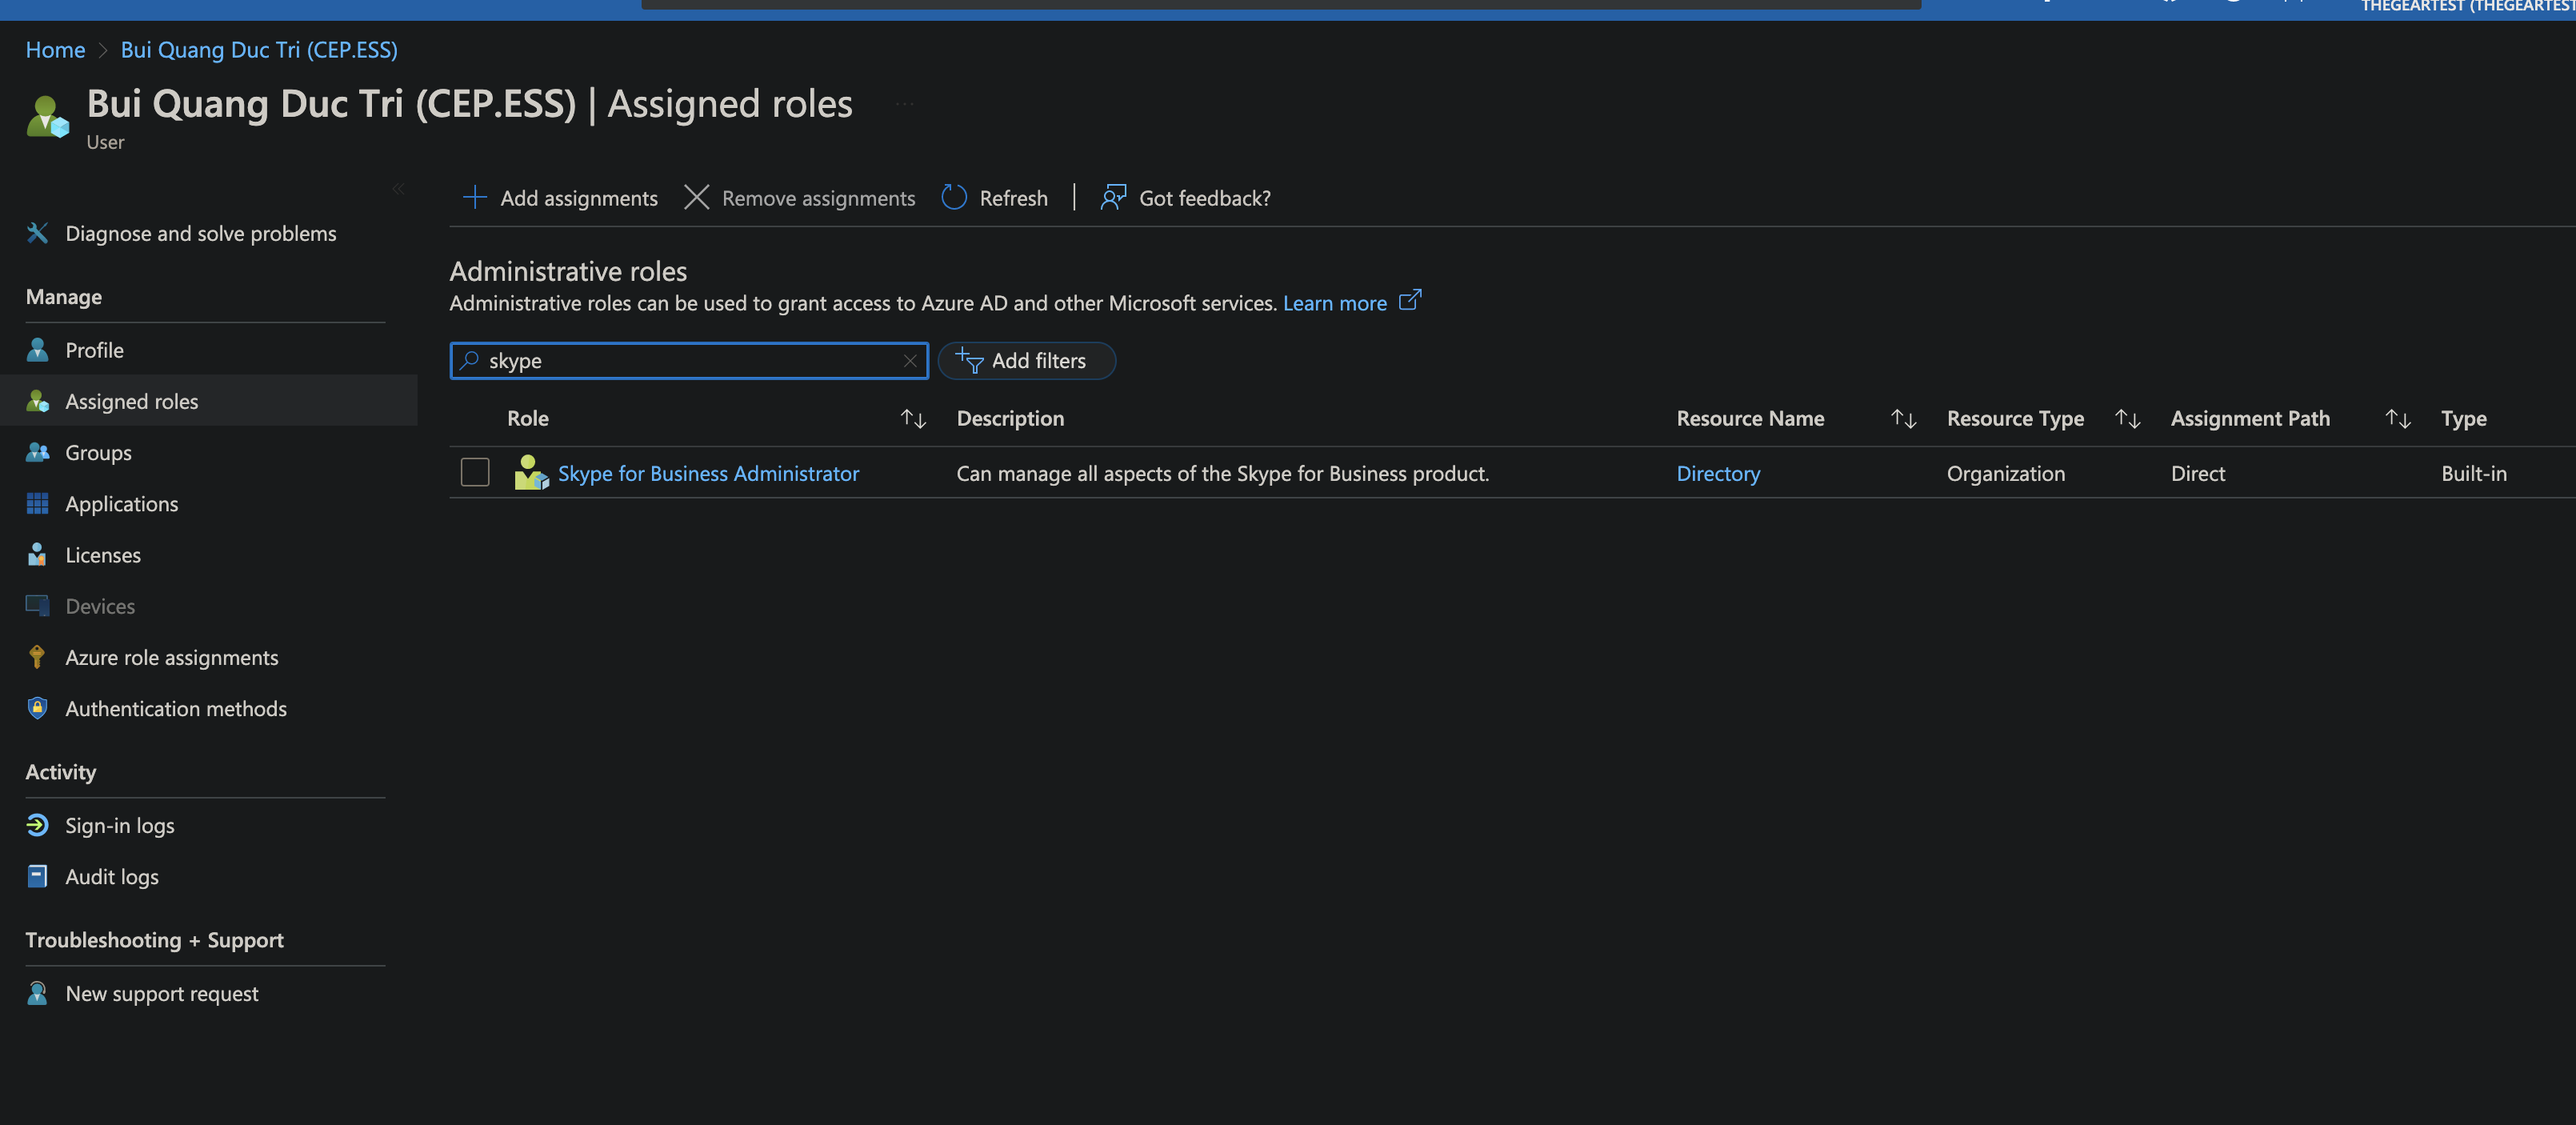
Task: Click the Audit logs icon
Action: point(37,875)
